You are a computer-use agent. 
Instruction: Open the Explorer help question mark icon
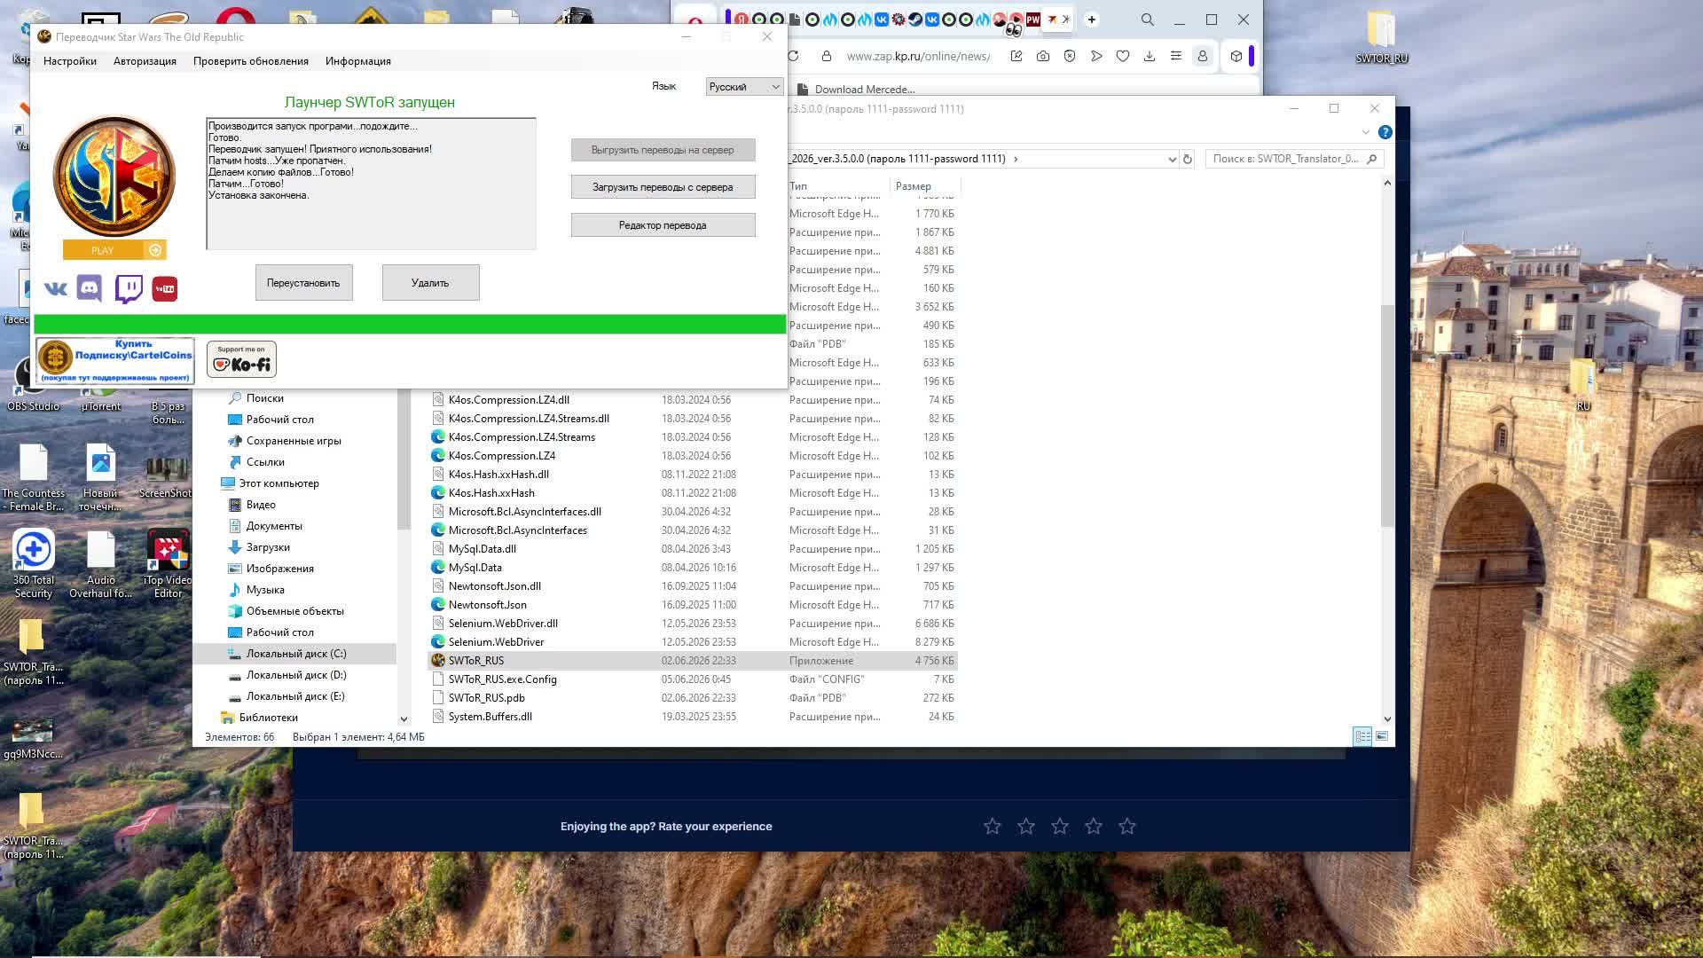click(1385, 132)
